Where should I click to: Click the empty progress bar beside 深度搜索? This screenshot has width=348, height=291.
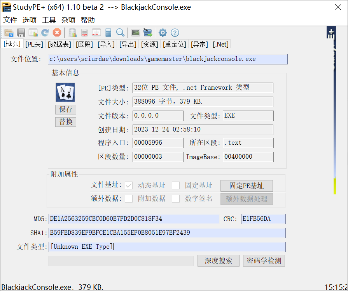(121, 261)
